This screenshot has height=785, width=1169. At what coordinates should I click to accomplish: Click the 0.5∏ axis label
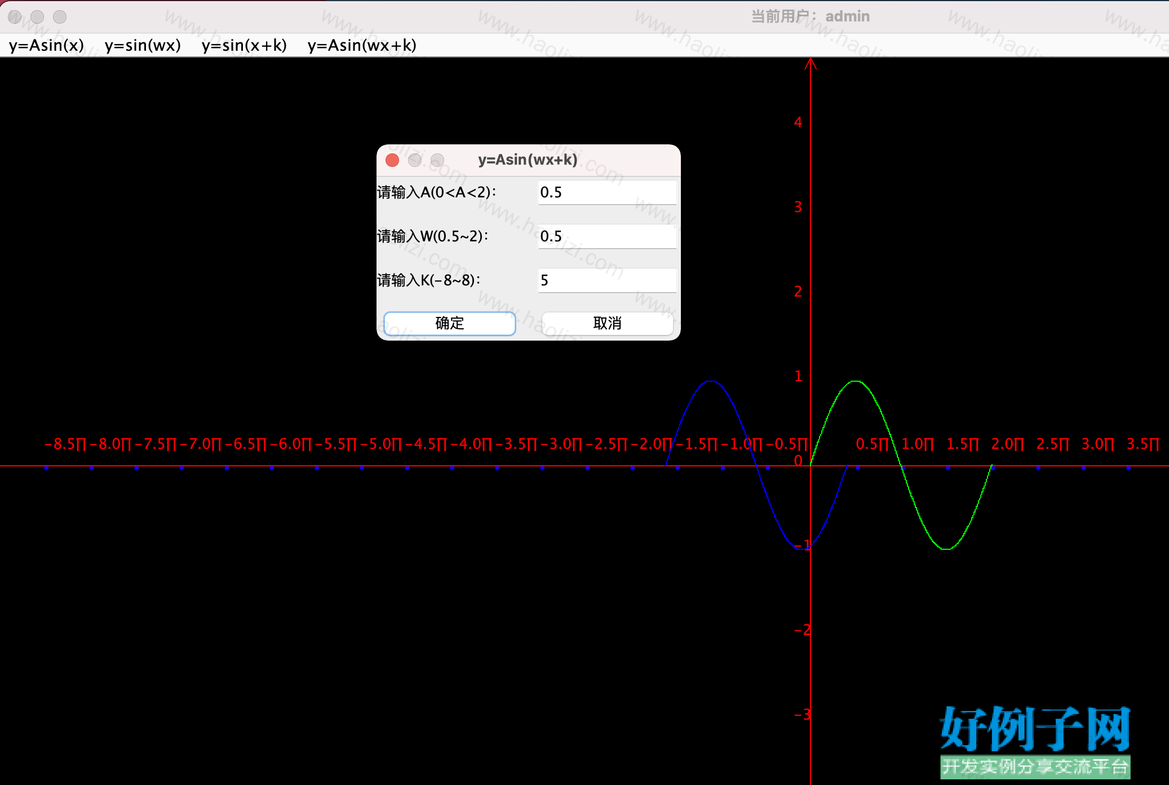[x=872, y=444]
